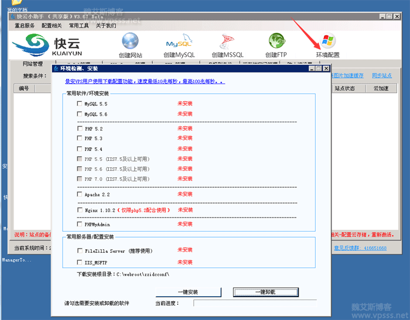
Task: Open the 创建FTP icon
Action: 277,42
